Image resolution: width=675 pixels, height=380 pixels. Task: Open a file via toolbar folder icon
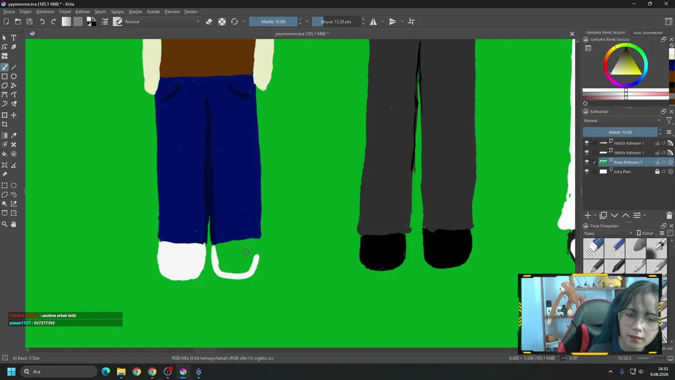click(18, 22)
